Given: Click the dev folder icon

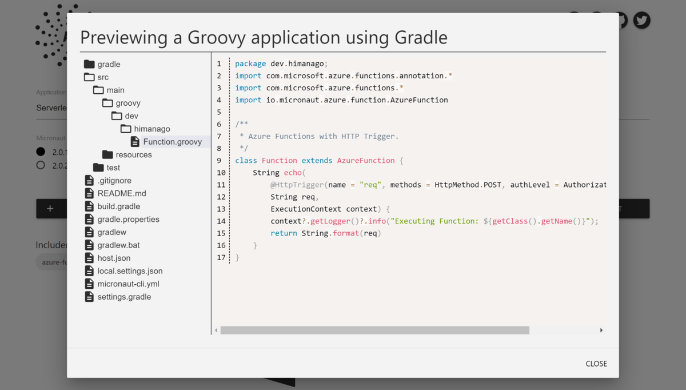Looking at the screenshot, I should point(117,116).
